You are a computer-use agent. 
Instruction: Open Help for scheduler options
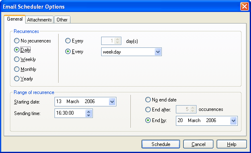coord(232,144)
